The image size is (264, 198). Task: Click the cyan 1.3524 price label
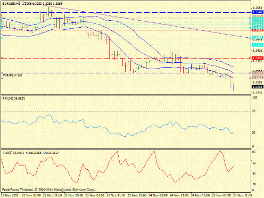pyautogui.click(x=258, y=19)
